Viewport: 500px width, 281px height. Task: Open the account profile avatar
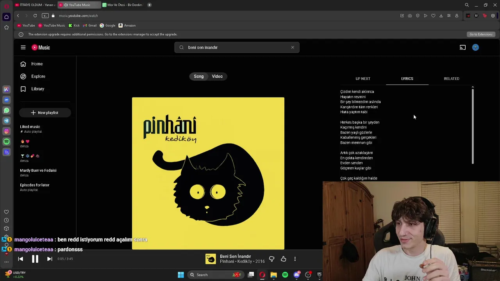tap(475, 47)
